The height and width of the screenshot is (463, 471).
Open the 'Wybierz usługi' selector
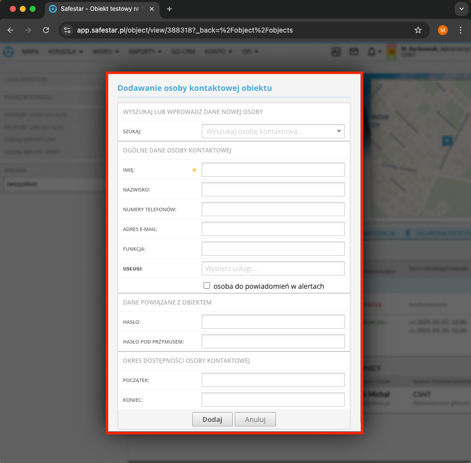(273, 269)
